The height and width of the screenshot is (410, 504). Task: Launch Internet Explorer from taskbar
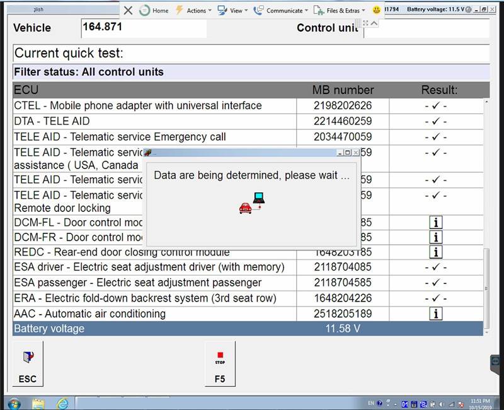coord(63,403)
